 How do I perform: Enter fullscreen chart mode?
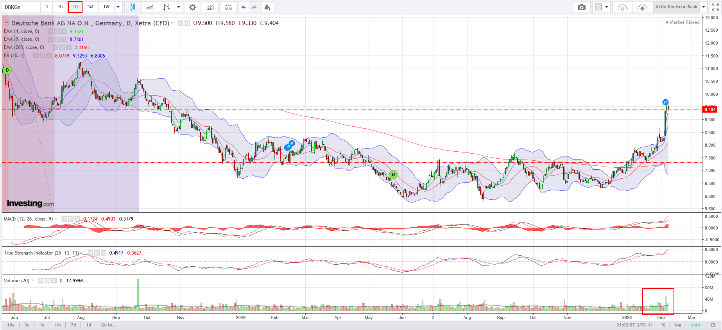tap(715, 7)
